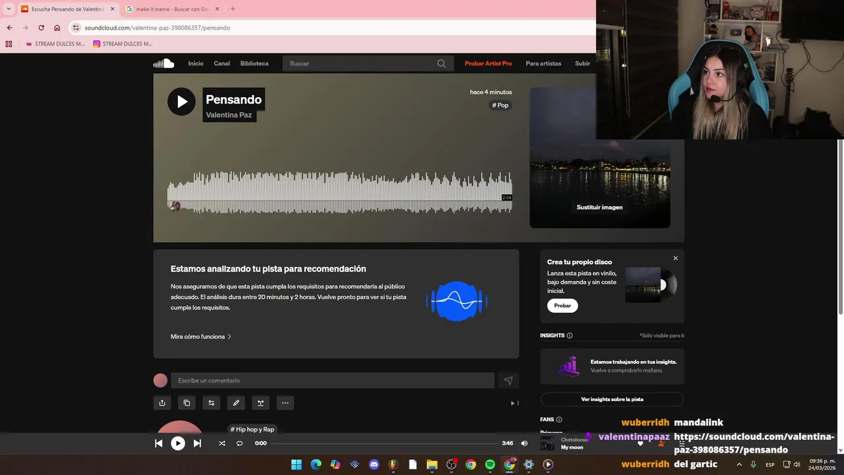Click the SoundCloud logo in header
This screenshot has height=475, width=844.
(x=164, y=63)
